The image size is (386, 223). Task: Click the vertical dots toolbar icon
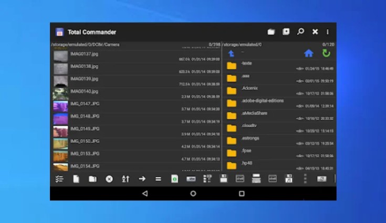coord(305,179)
